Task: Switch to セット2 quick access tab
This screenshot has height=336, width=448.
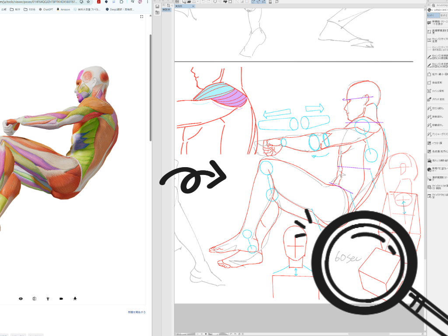Action: [444, 15]
